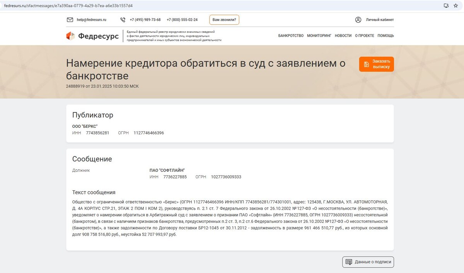Click the page title about creditor's intention
The height and width of the screenshot is (273, 464).
point(206,69)
